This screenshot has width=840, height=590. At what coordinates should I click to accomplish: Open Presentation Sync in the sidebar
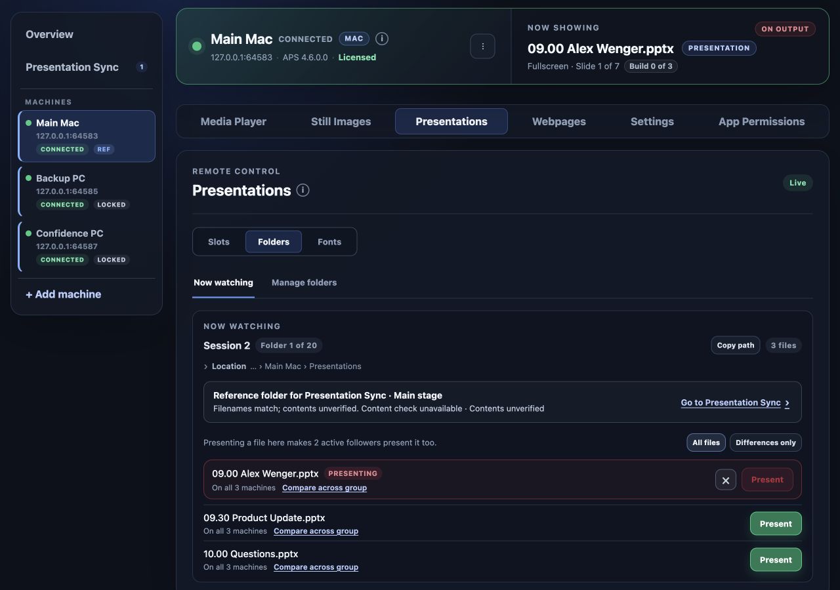point(87,67)
